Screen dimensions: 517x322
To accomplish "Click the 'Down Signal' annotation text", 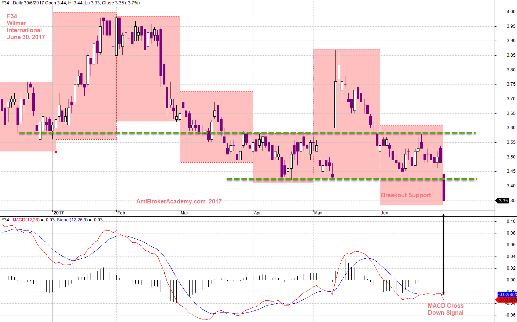I will coord(445,312).
